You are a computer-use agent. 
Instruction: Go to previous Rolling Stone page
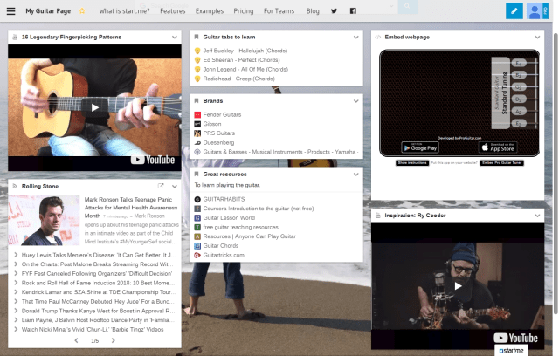(x=76, y=340)
